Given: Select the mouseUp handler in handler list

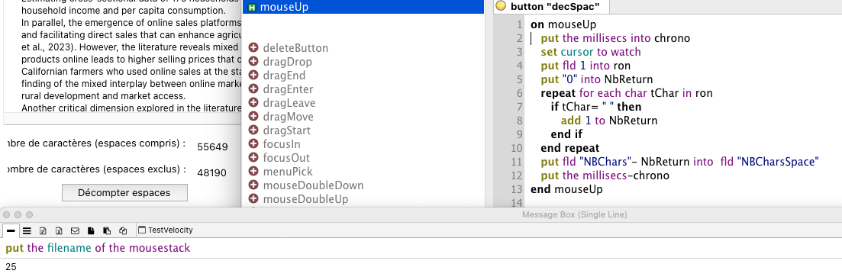Looking at the screenshot, I should click(x=363, y=7).
